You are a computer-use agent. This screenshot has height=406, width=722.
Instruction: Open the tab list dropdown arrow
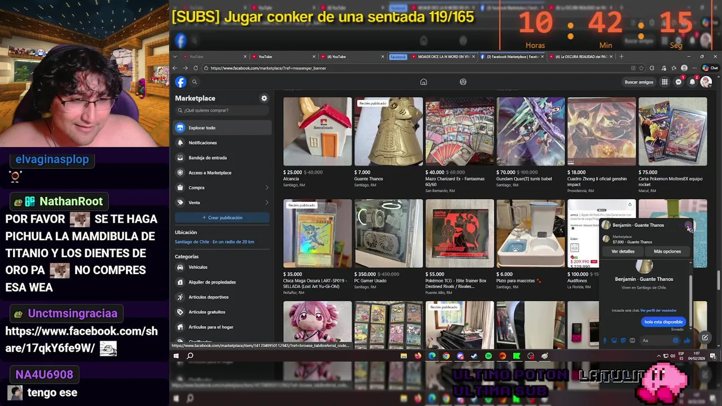[175, 56]
